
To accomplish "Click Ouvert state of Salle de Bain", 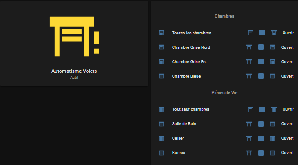I will [x=287, y=124].
